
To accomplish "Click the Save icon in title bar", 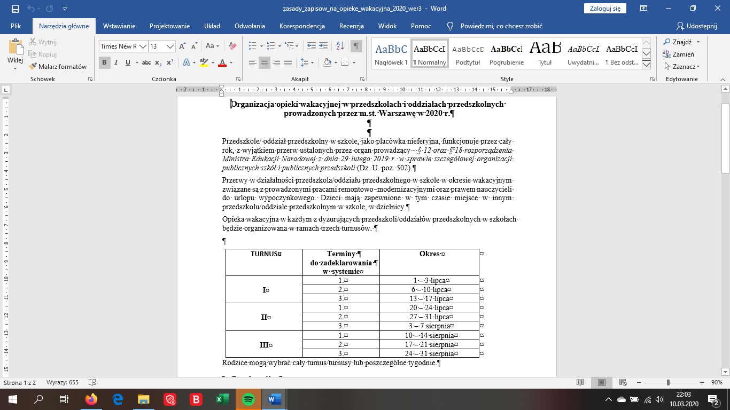I will click(15, 9).
